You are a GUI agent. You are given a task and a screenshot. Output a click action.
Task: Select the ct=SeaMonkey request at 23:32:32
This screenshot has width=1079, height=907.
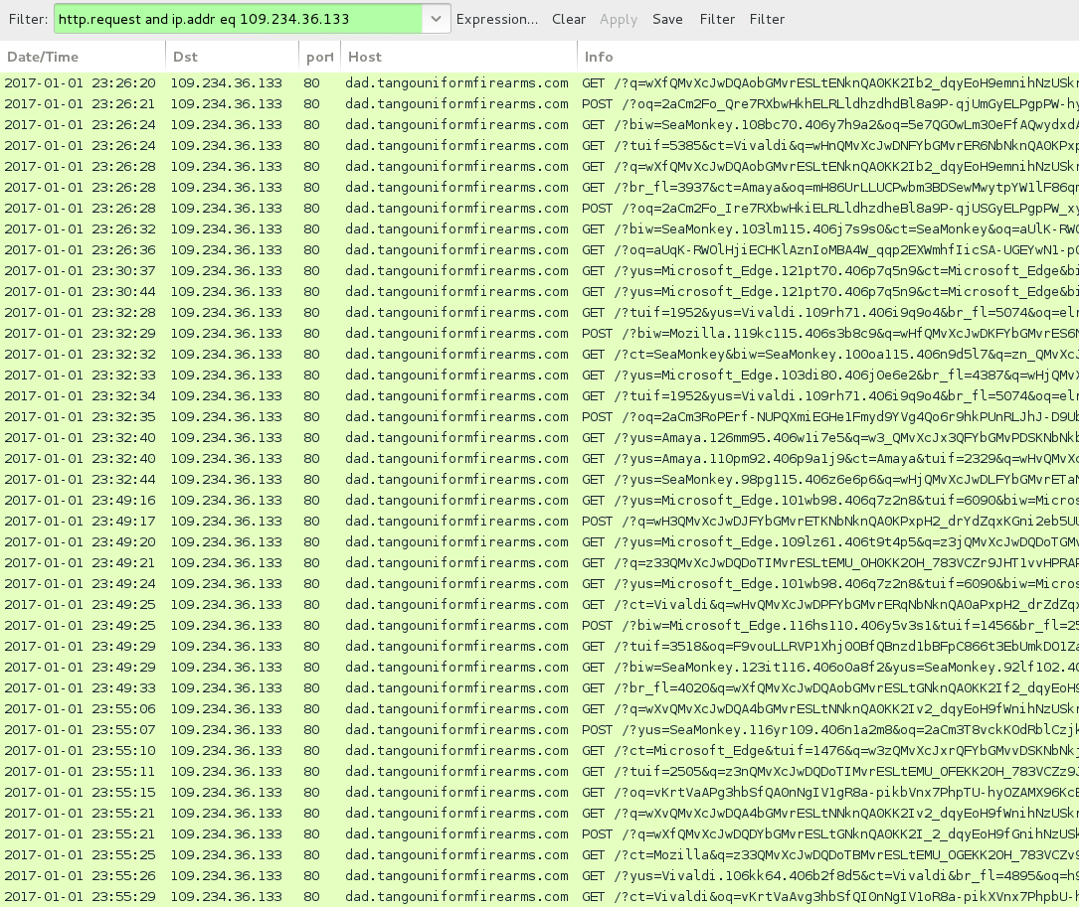[x=539, y=354]
